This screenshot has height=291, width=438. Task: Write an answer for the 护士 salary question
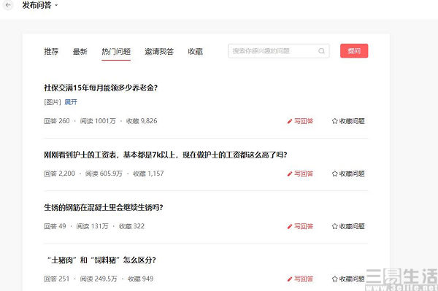[300, 174]
